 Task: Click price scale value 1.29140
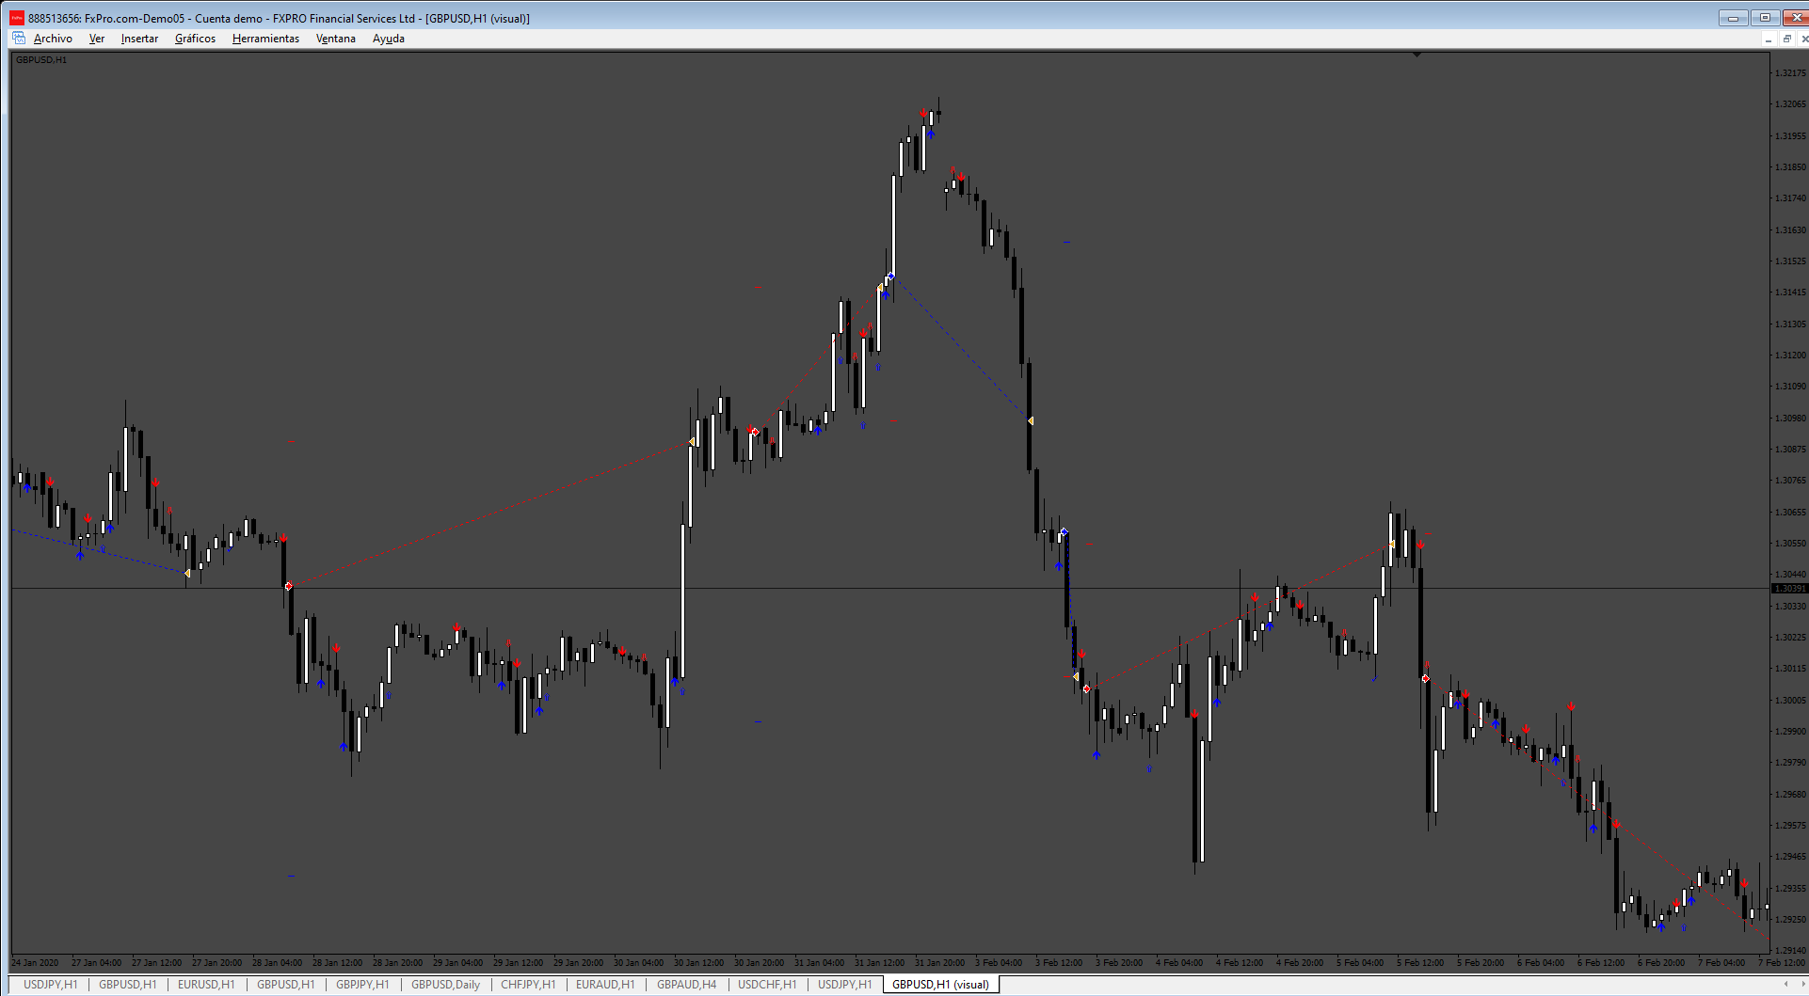(x=1790, y=951)
